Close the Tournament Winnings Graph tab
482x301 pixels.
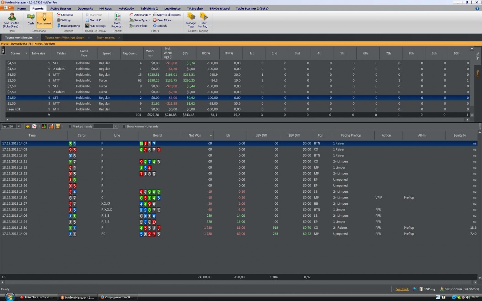click(89, 38)
